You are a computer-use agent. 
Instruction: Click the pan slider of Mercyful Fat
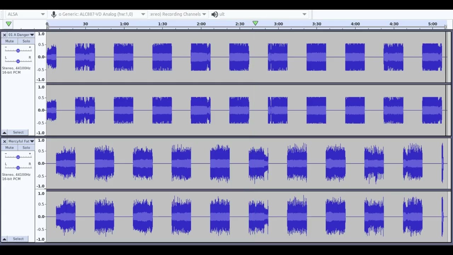18,168
